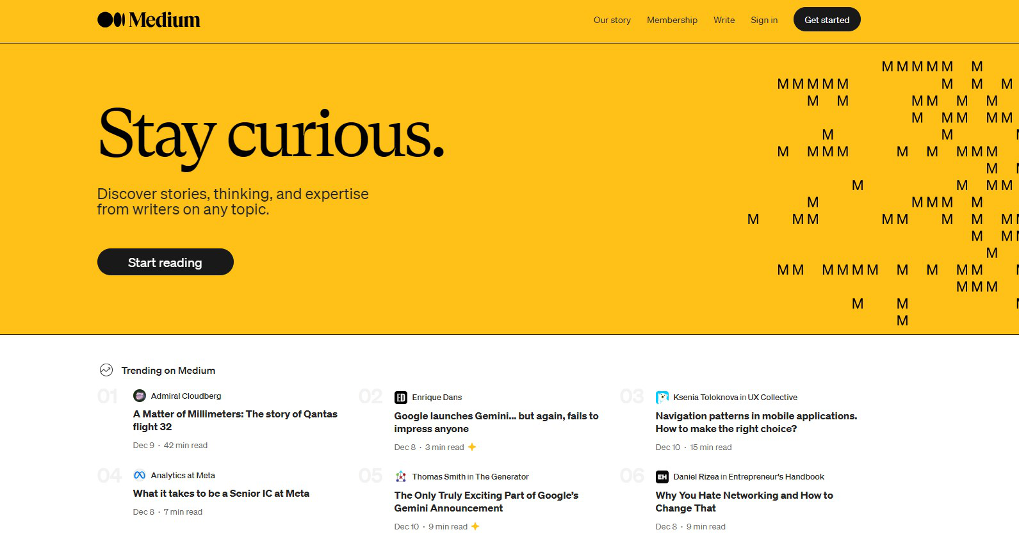
Task: Open the Membership page
Action: (x=672, y=20)
